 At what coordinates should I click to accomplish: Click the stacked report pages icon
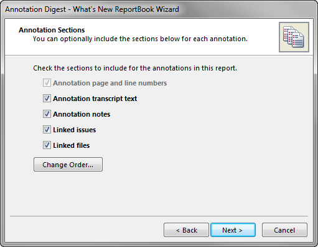point(294,37)
